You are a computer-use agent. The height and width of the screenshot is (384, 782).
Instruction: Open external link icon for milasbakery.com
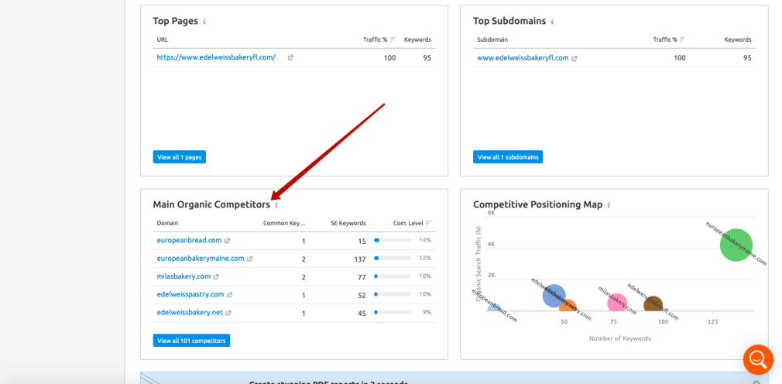point(217,276)
